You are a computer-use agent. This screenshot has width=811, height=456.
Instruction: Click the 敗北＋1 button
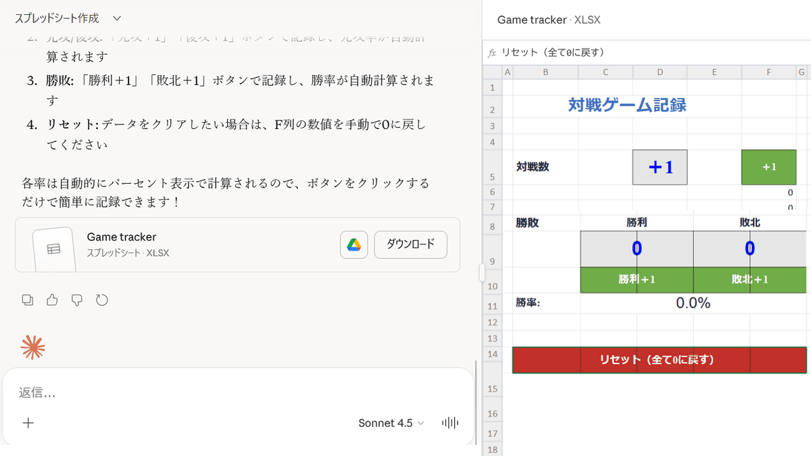point(750,280)
